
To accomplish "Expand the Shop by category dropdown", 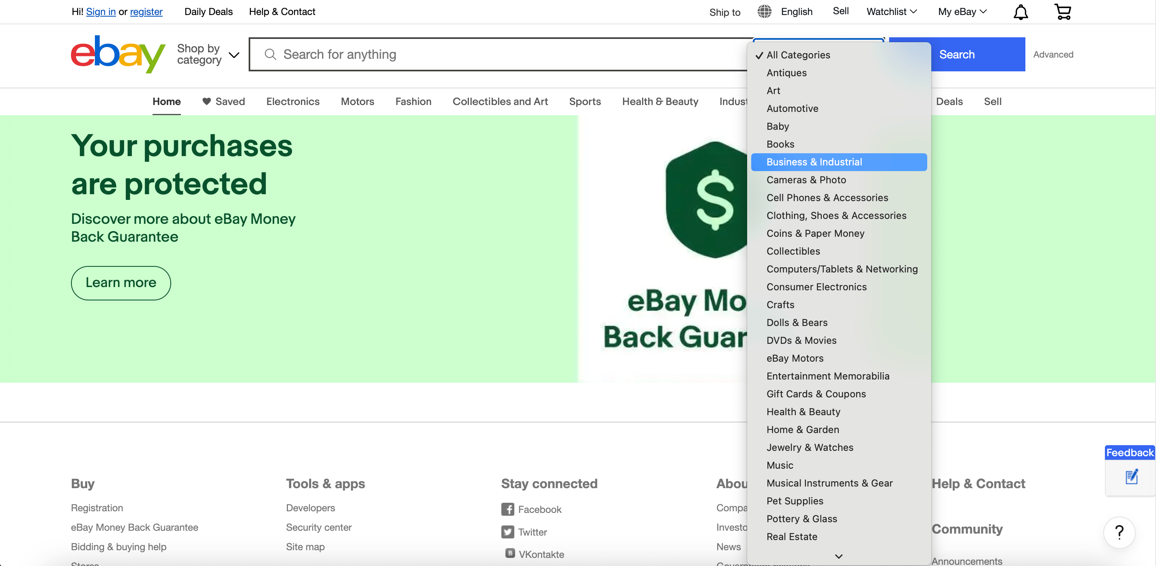I will (208, 54).
